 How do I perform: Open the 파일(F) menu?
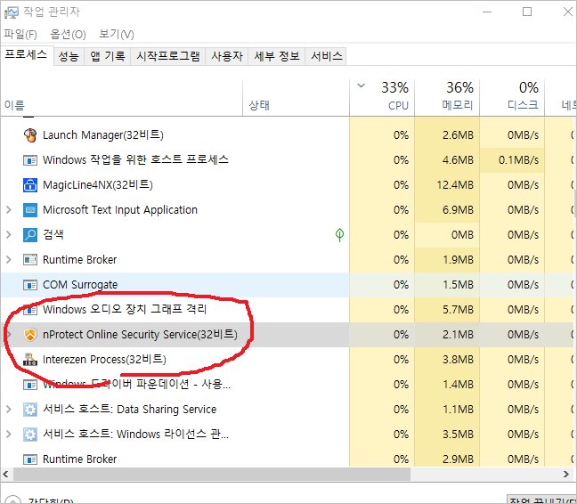(20, 34)
